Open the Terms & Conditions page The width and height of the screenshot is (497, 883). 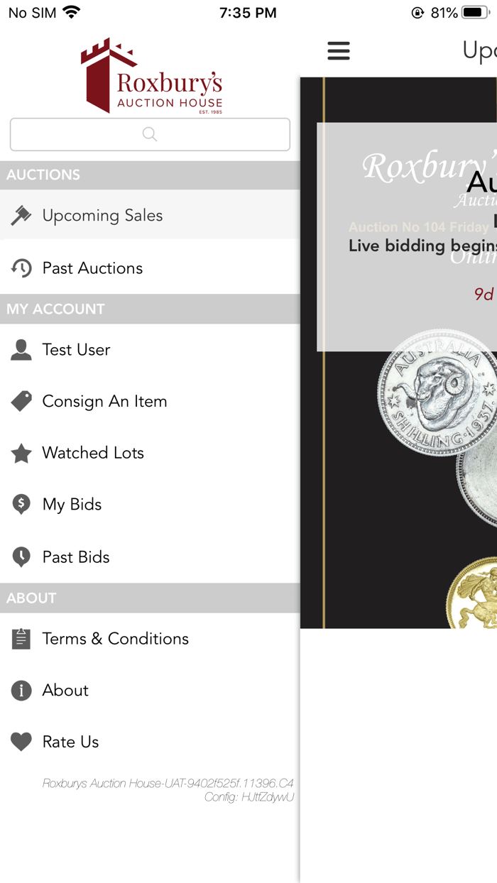116,638
